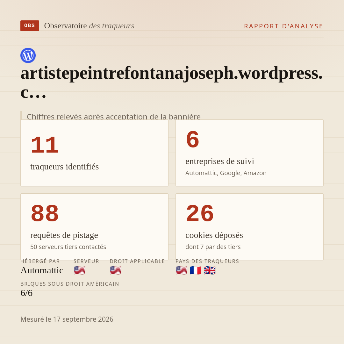This screenshot has width=344, height=344.
Task: Click dont 7 par des tiers text
Action: [x=213, y=247]
